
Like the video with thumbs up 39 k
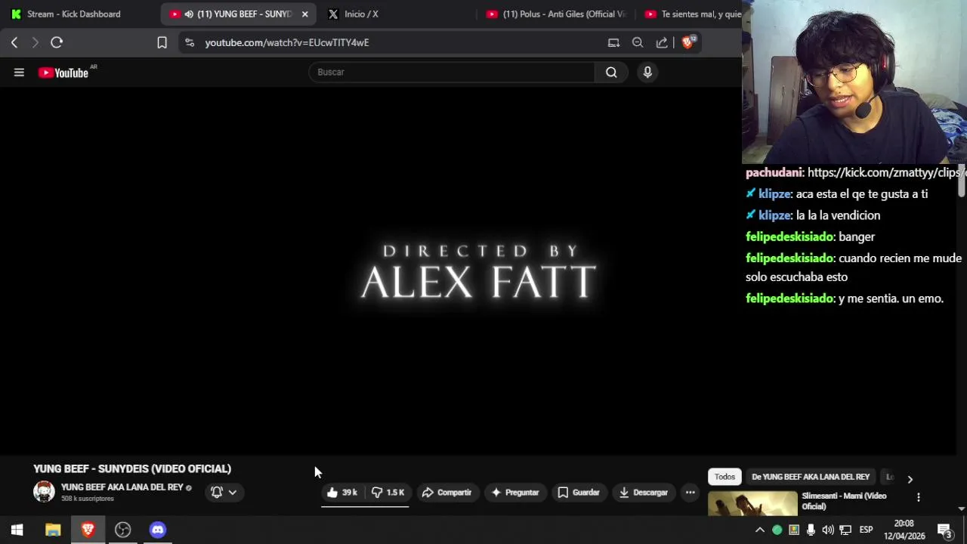pos(342,493)
